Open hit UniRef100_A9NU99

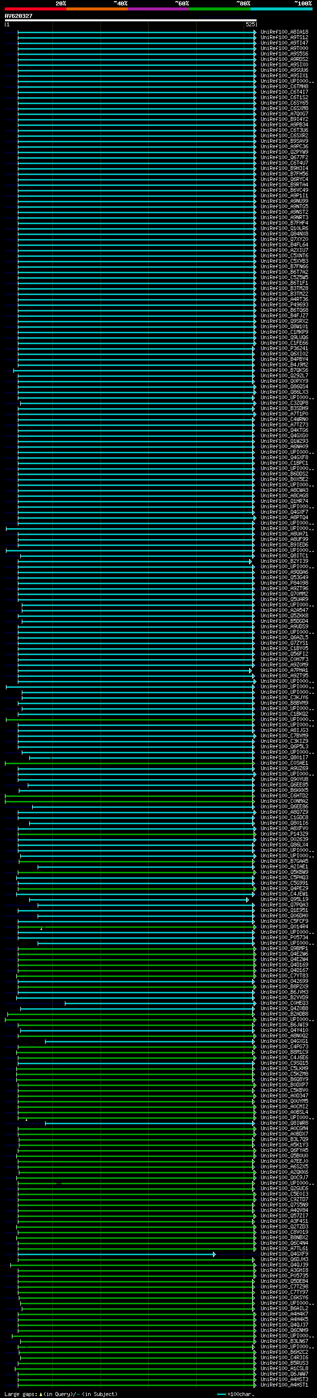pos(284,201)
